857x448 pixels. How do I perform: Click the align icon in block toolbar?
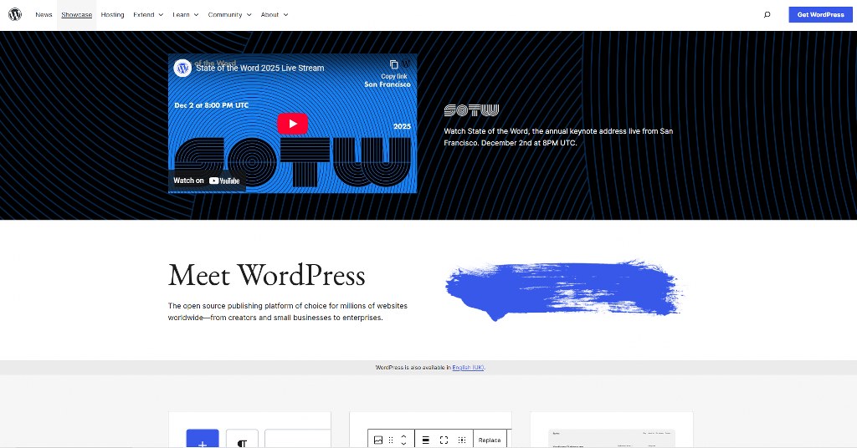[426, 440]
